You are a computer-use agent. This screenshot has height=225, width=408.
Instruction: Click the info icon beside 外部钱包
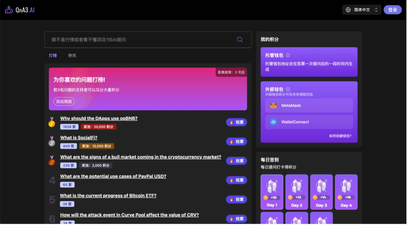pos(288,89)
